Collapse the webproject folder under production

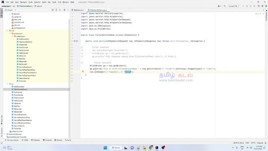point(12,36)
